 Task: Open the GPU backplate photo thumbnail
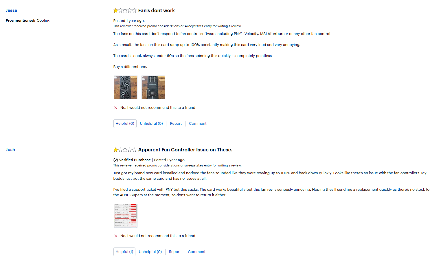pos(153,87)
